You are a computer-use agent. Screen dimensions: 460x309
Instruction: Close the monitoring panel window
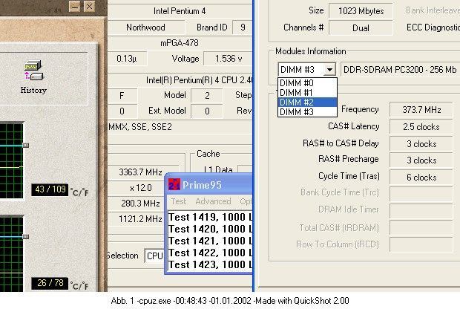tap(90, 6)
